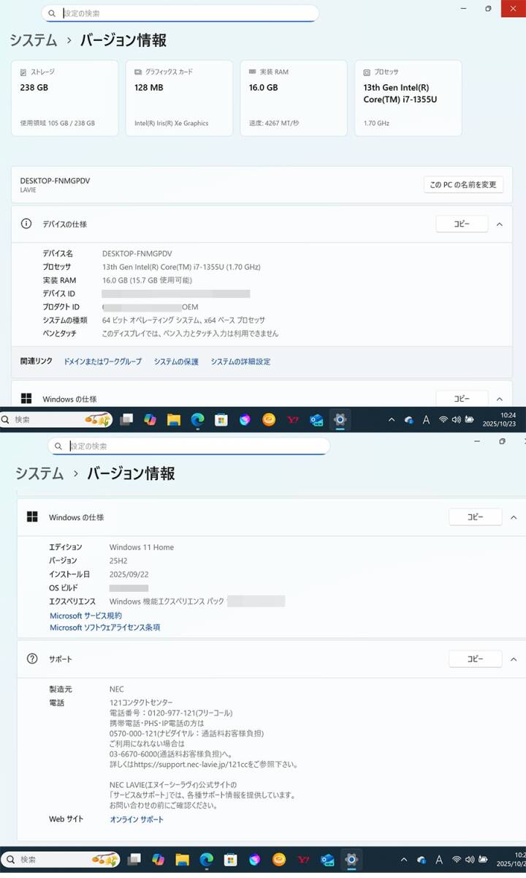Click この PC の名前を変更 button
Screen dimensions: 526x878
coord(463,184)
